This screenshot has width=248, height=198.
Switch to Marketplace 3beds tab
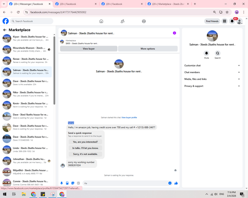pyautogui.click(x=168, y=4)
